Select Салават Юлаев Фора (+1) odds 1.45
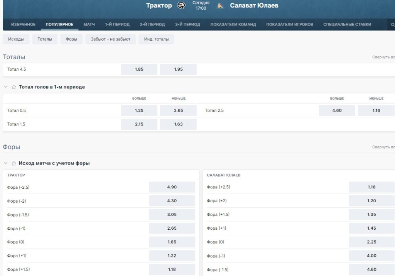This screenshot has width=395, height=276. [371, 228]
